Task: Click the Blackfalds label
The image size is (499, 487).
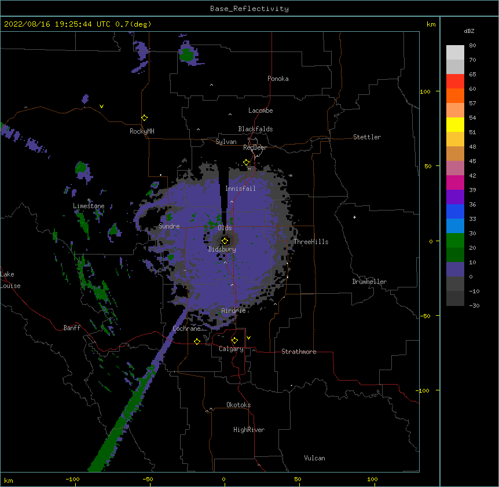Action: click(x=255, y=129)
